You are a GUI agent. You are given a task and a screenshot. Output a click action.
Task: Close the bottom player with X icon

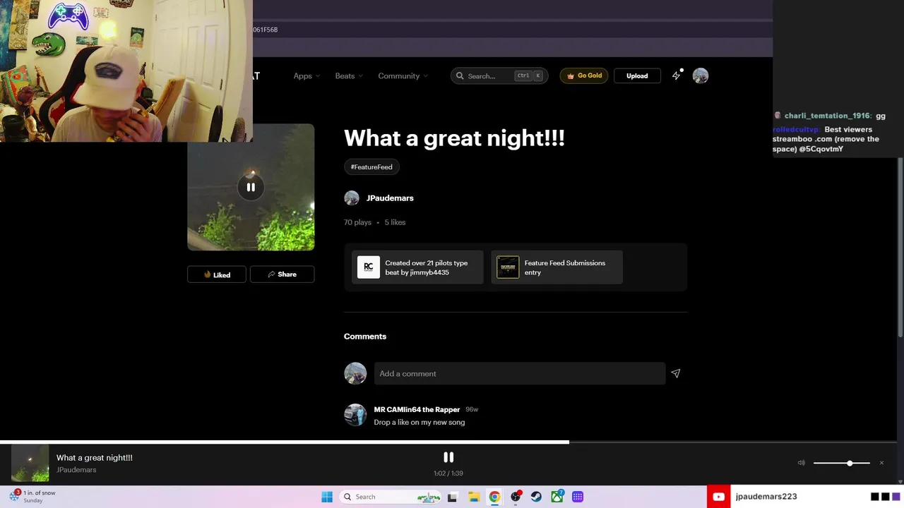click(881, 463)
